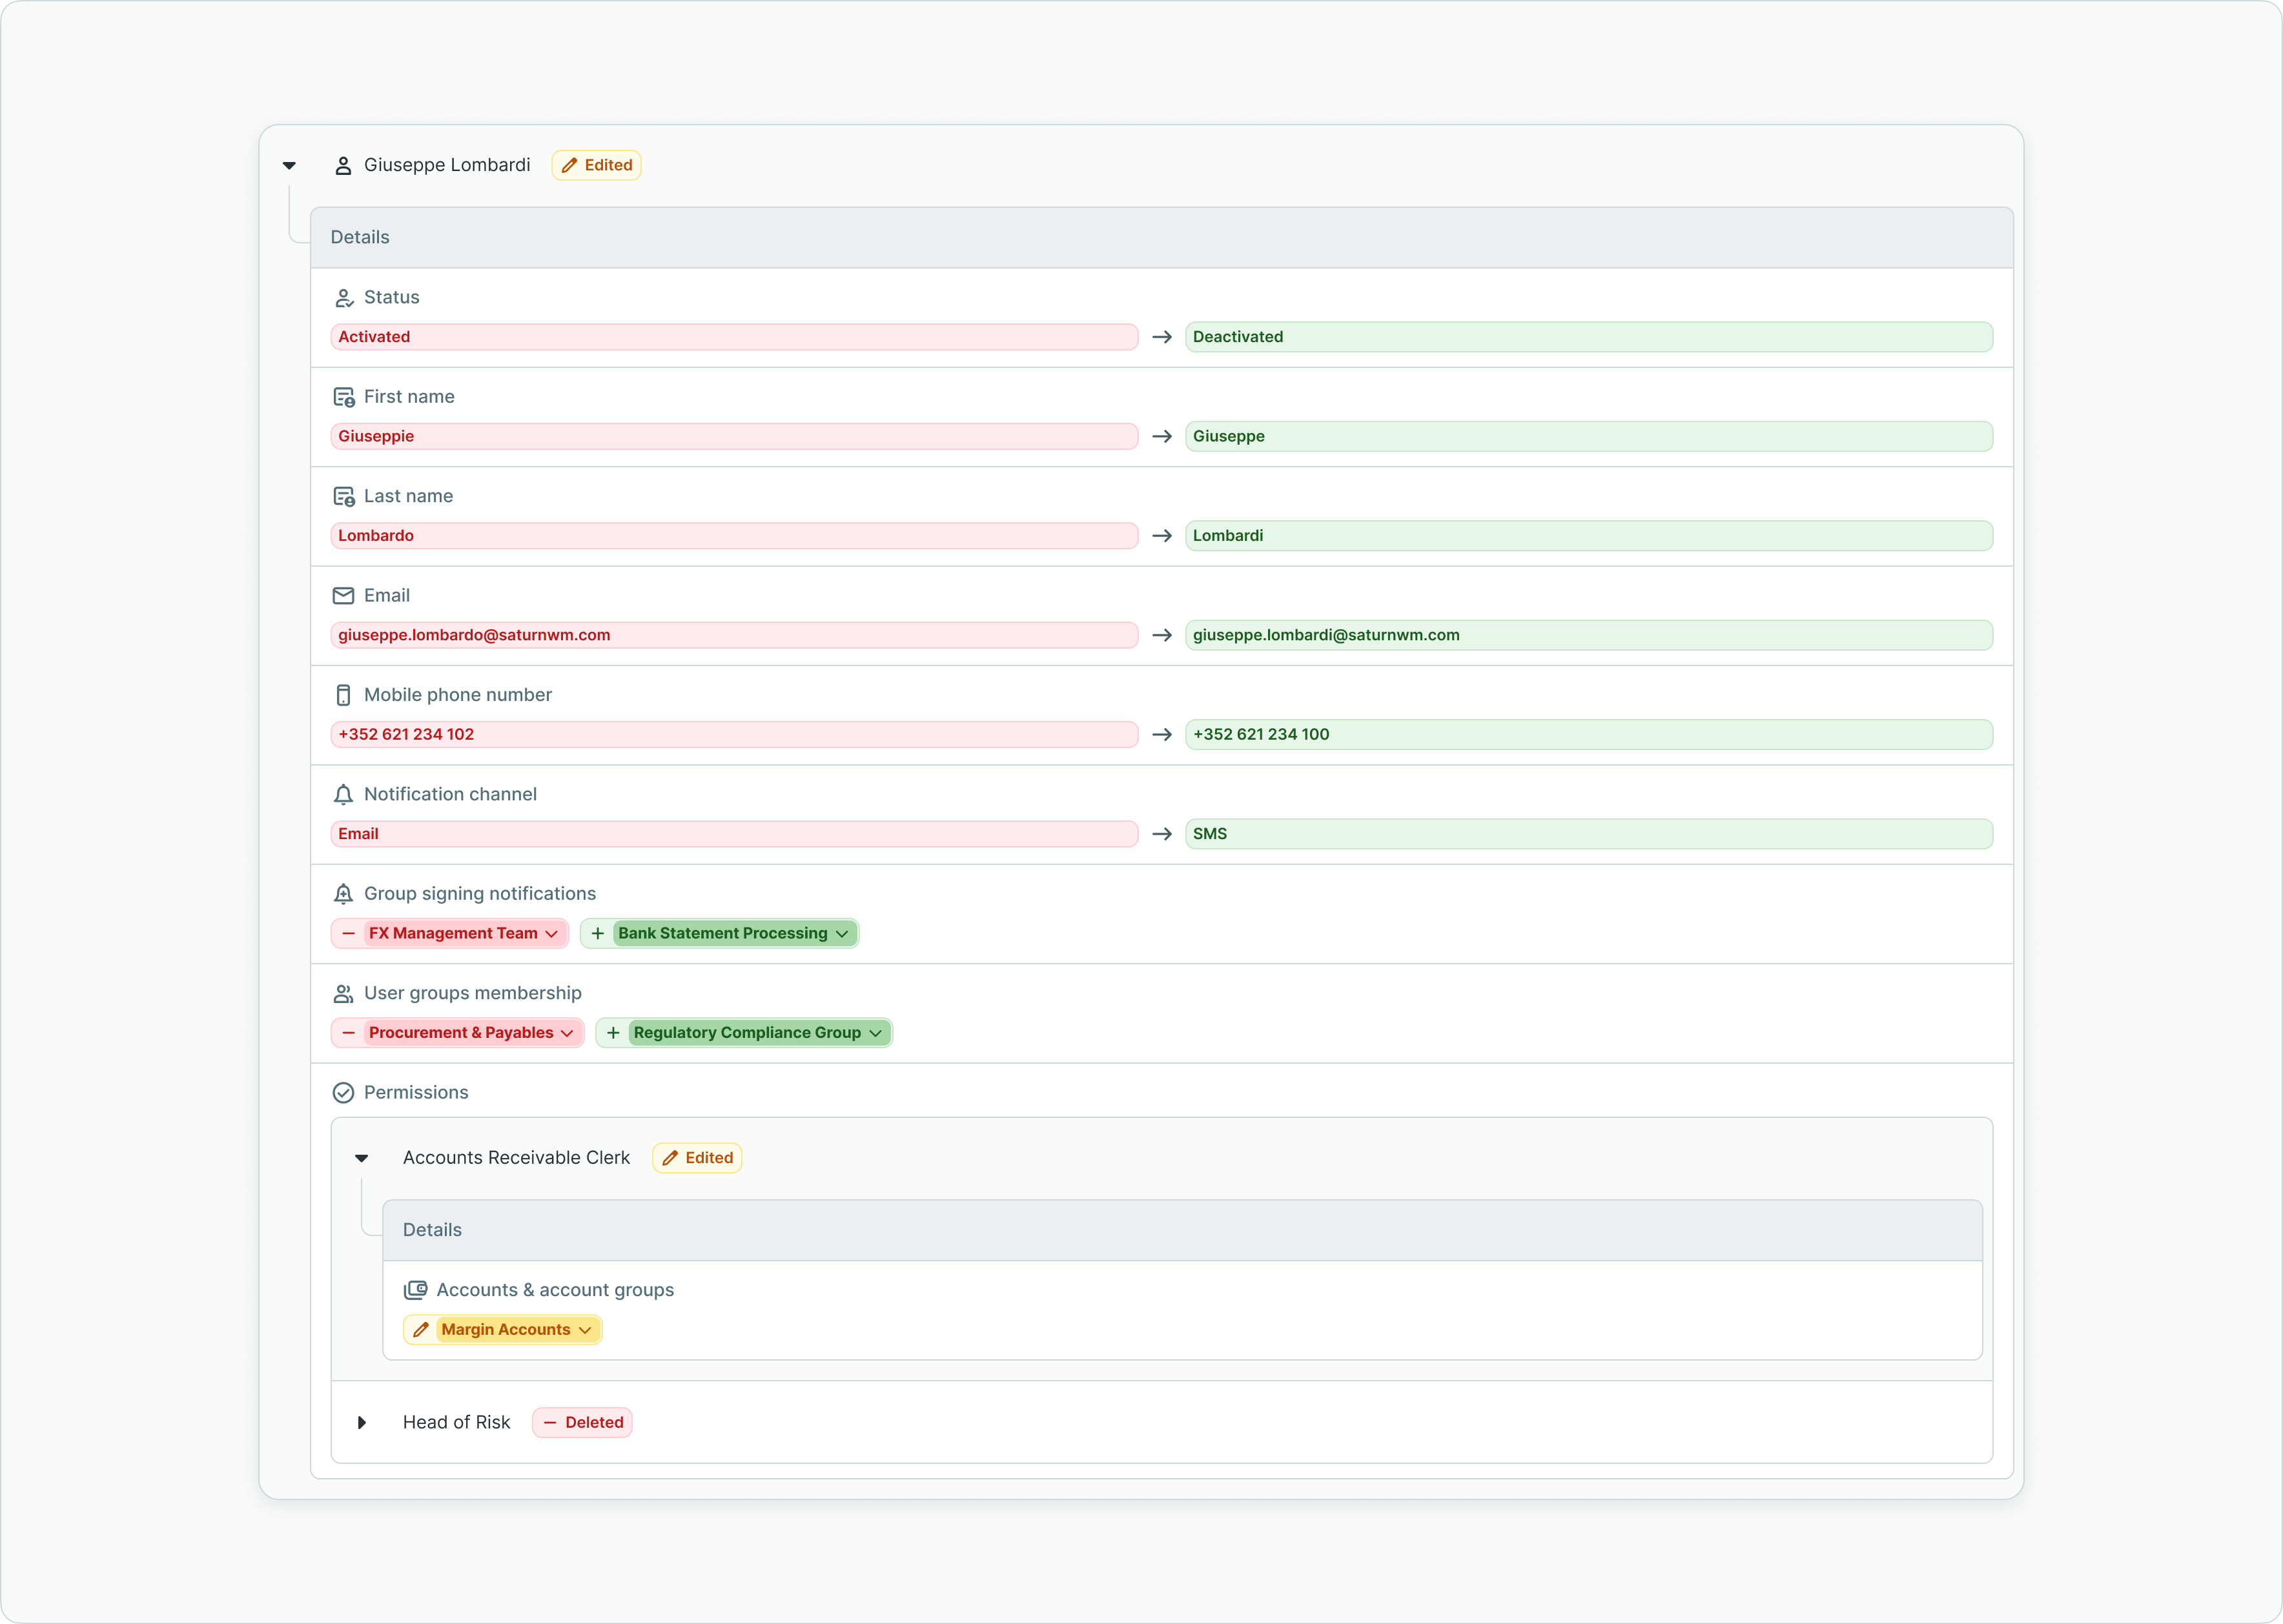Open the Bank Statement Processing chip dropdown
This screenshot has height=1624, width=2283.
(x=842, y=934)
